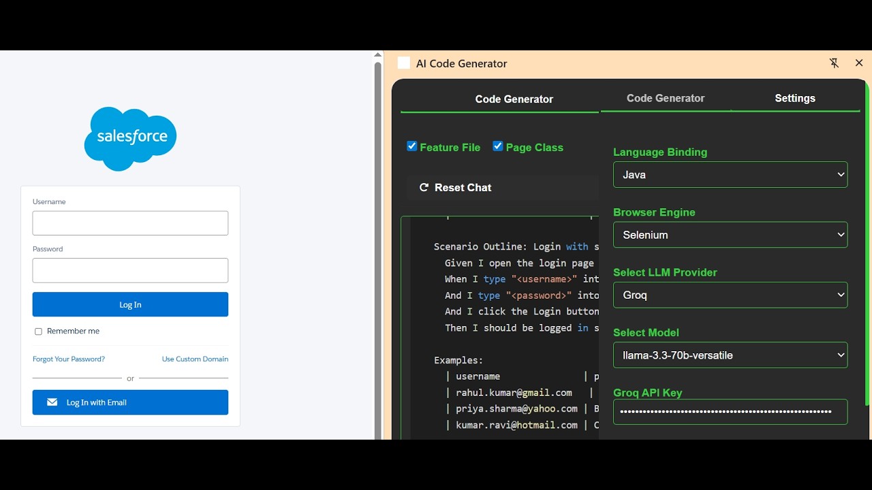Uncheck the Feature File checkbox

pyautogui.click(x=411, y=146)
